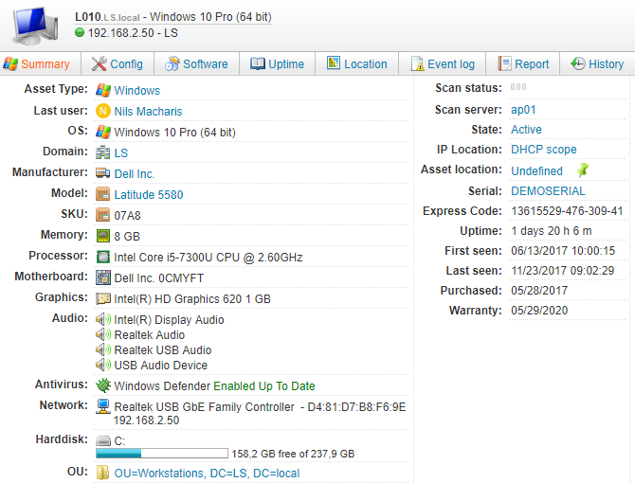Click the 192.168.2.50 address under Network
This screenshot has width=635, height=483.
coord(146,420)
